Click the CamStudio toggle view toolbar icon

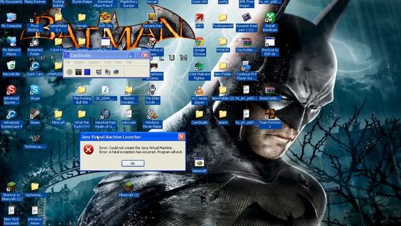[x=99, y=72]
